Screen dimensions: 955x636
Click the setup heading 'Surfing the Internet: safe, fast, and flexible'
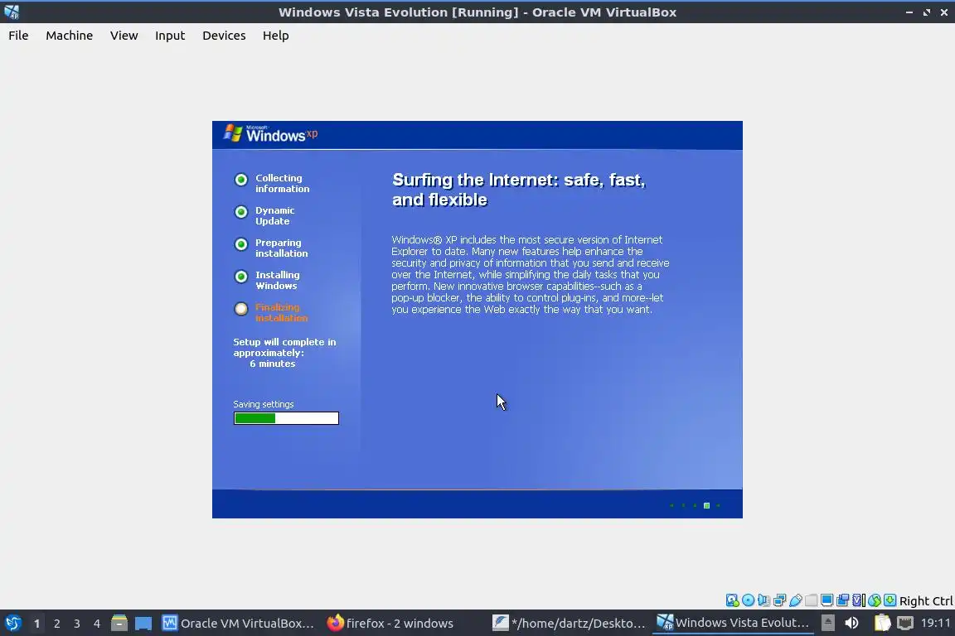tap(518, 190)
